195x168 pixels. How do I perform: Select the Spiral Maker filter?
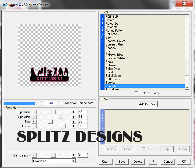(145, 76)
